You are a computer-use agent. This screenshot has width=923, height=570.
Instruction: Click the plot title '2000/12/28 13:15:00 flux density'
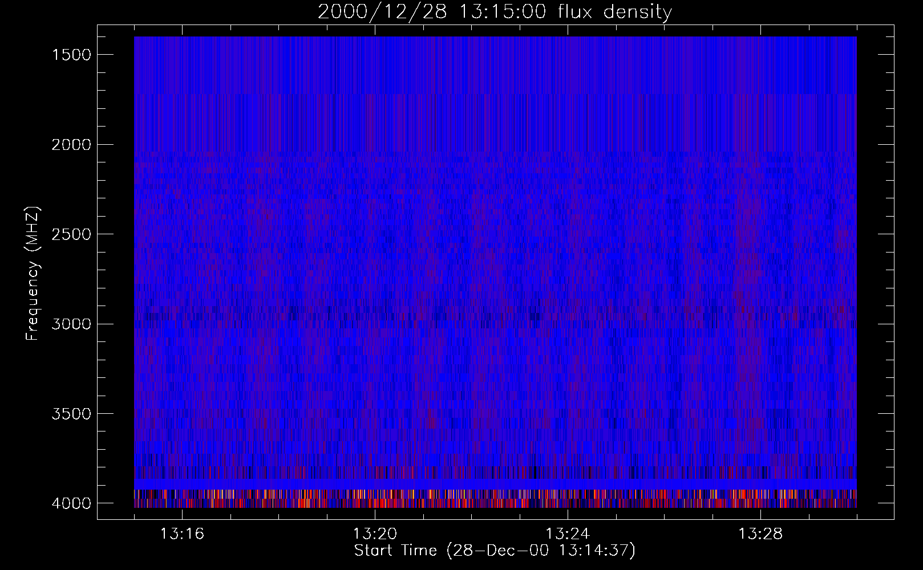(x=495, y=12)
